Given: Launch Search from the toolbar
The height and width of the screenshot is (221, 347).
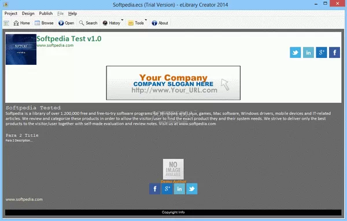Looking at the screenshot, I should 88,23.
